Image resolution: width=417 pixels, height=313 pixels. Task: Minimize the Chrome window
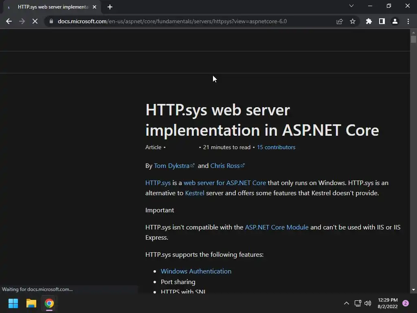pos(370,6)
